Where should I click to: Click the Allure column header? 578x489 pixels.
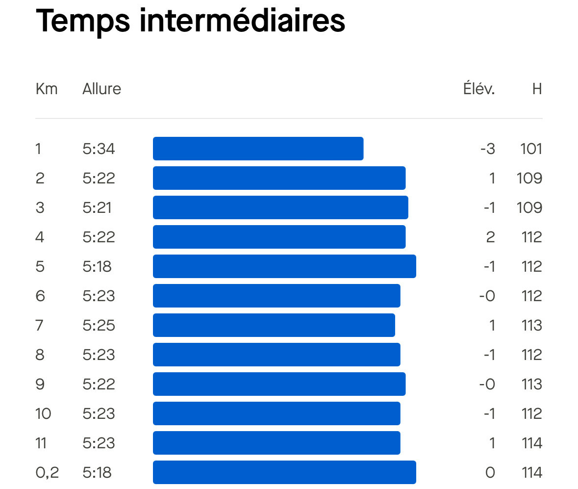[x=101, y=89]
